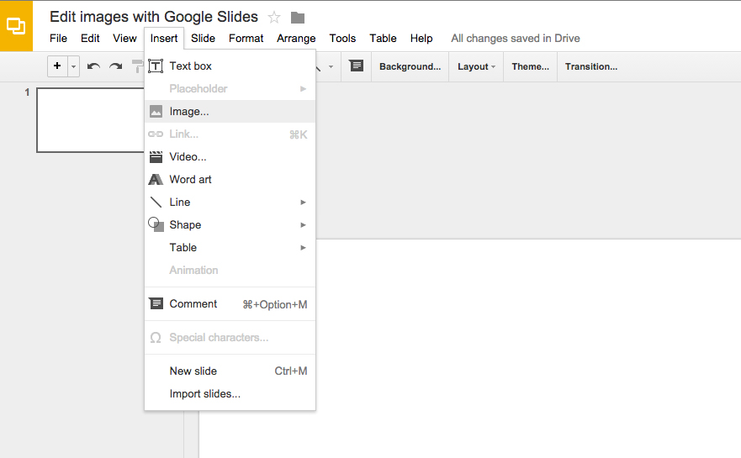Click the Video clapperboard icon

point(156,157)
